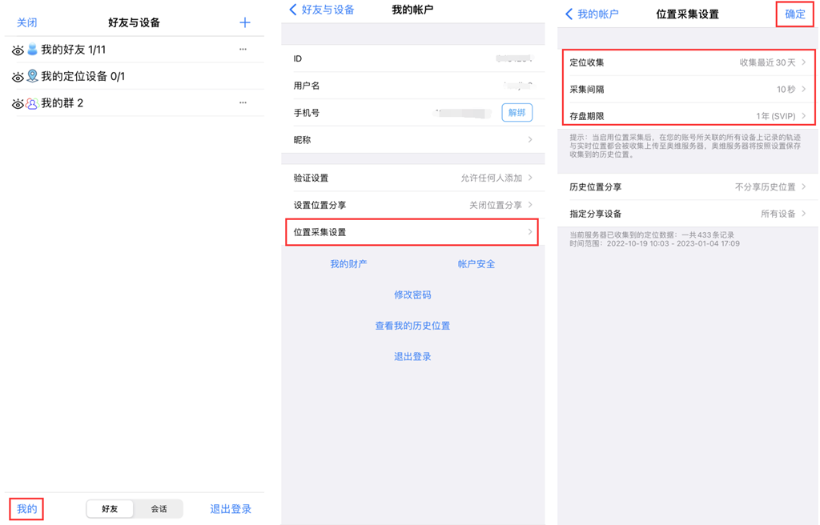Click the 我的定位设备 location device icon

[32, 77]
